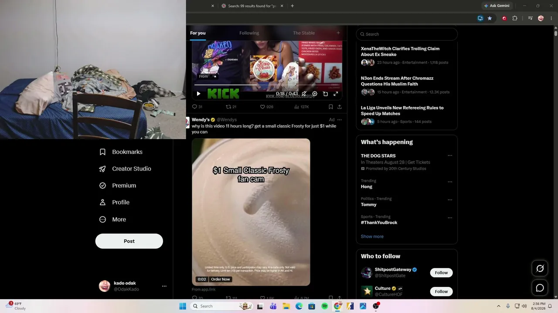Open the Windows Start menu
Image resolution: width=558 pixels, height=313 pixels.
pos(183,306)
